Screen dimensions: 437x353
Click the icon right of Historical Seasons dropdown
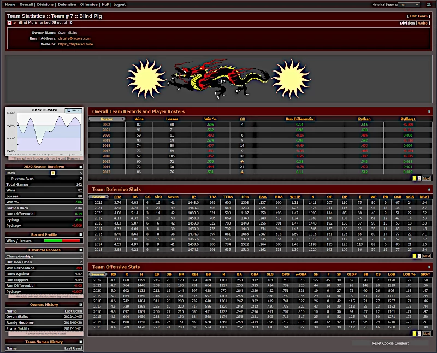(429, 4)
